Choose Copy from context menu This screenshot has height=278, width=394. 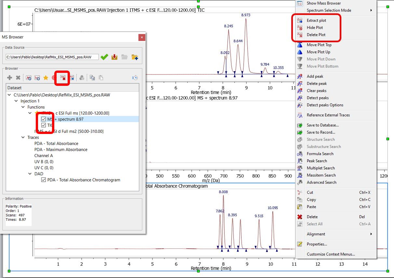(336, 200)
